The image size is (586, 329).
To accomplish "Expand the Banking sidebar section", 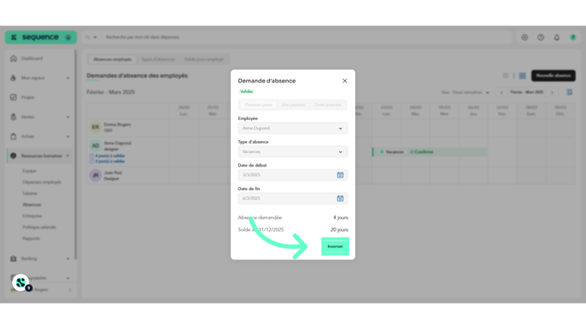I will pos(67,258).
